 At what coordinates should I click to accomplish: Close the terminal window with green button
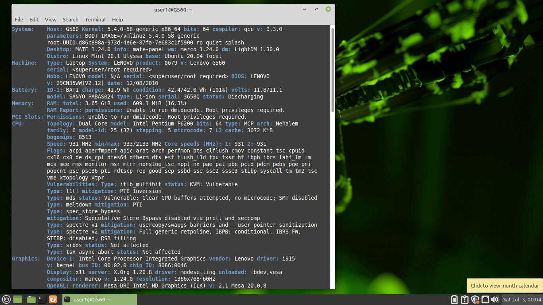(328, 9)
